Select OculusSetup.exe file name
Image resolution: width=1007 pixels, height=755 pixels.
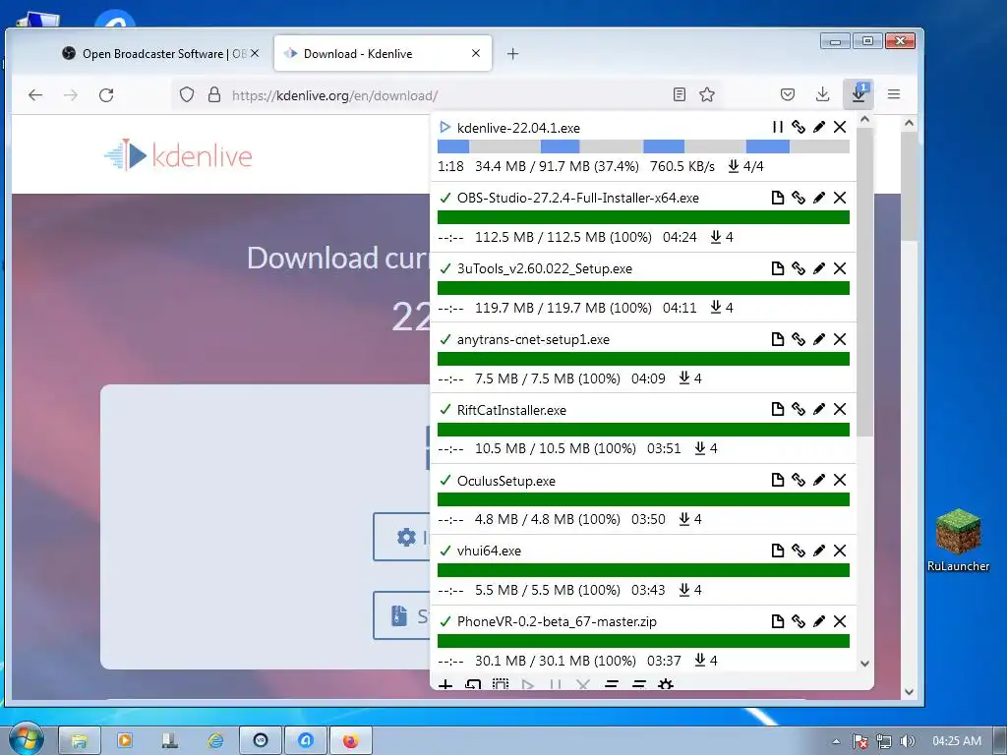coord(506,480)
